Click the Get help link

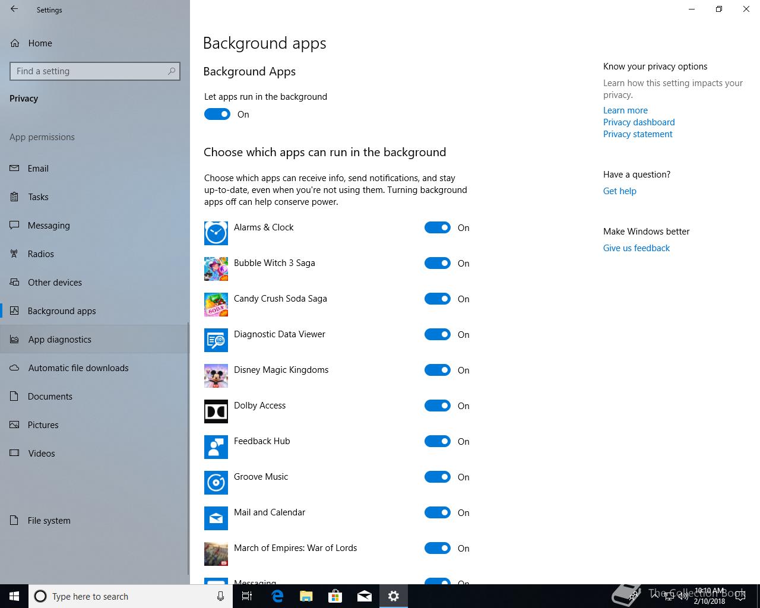pos(619,191)
